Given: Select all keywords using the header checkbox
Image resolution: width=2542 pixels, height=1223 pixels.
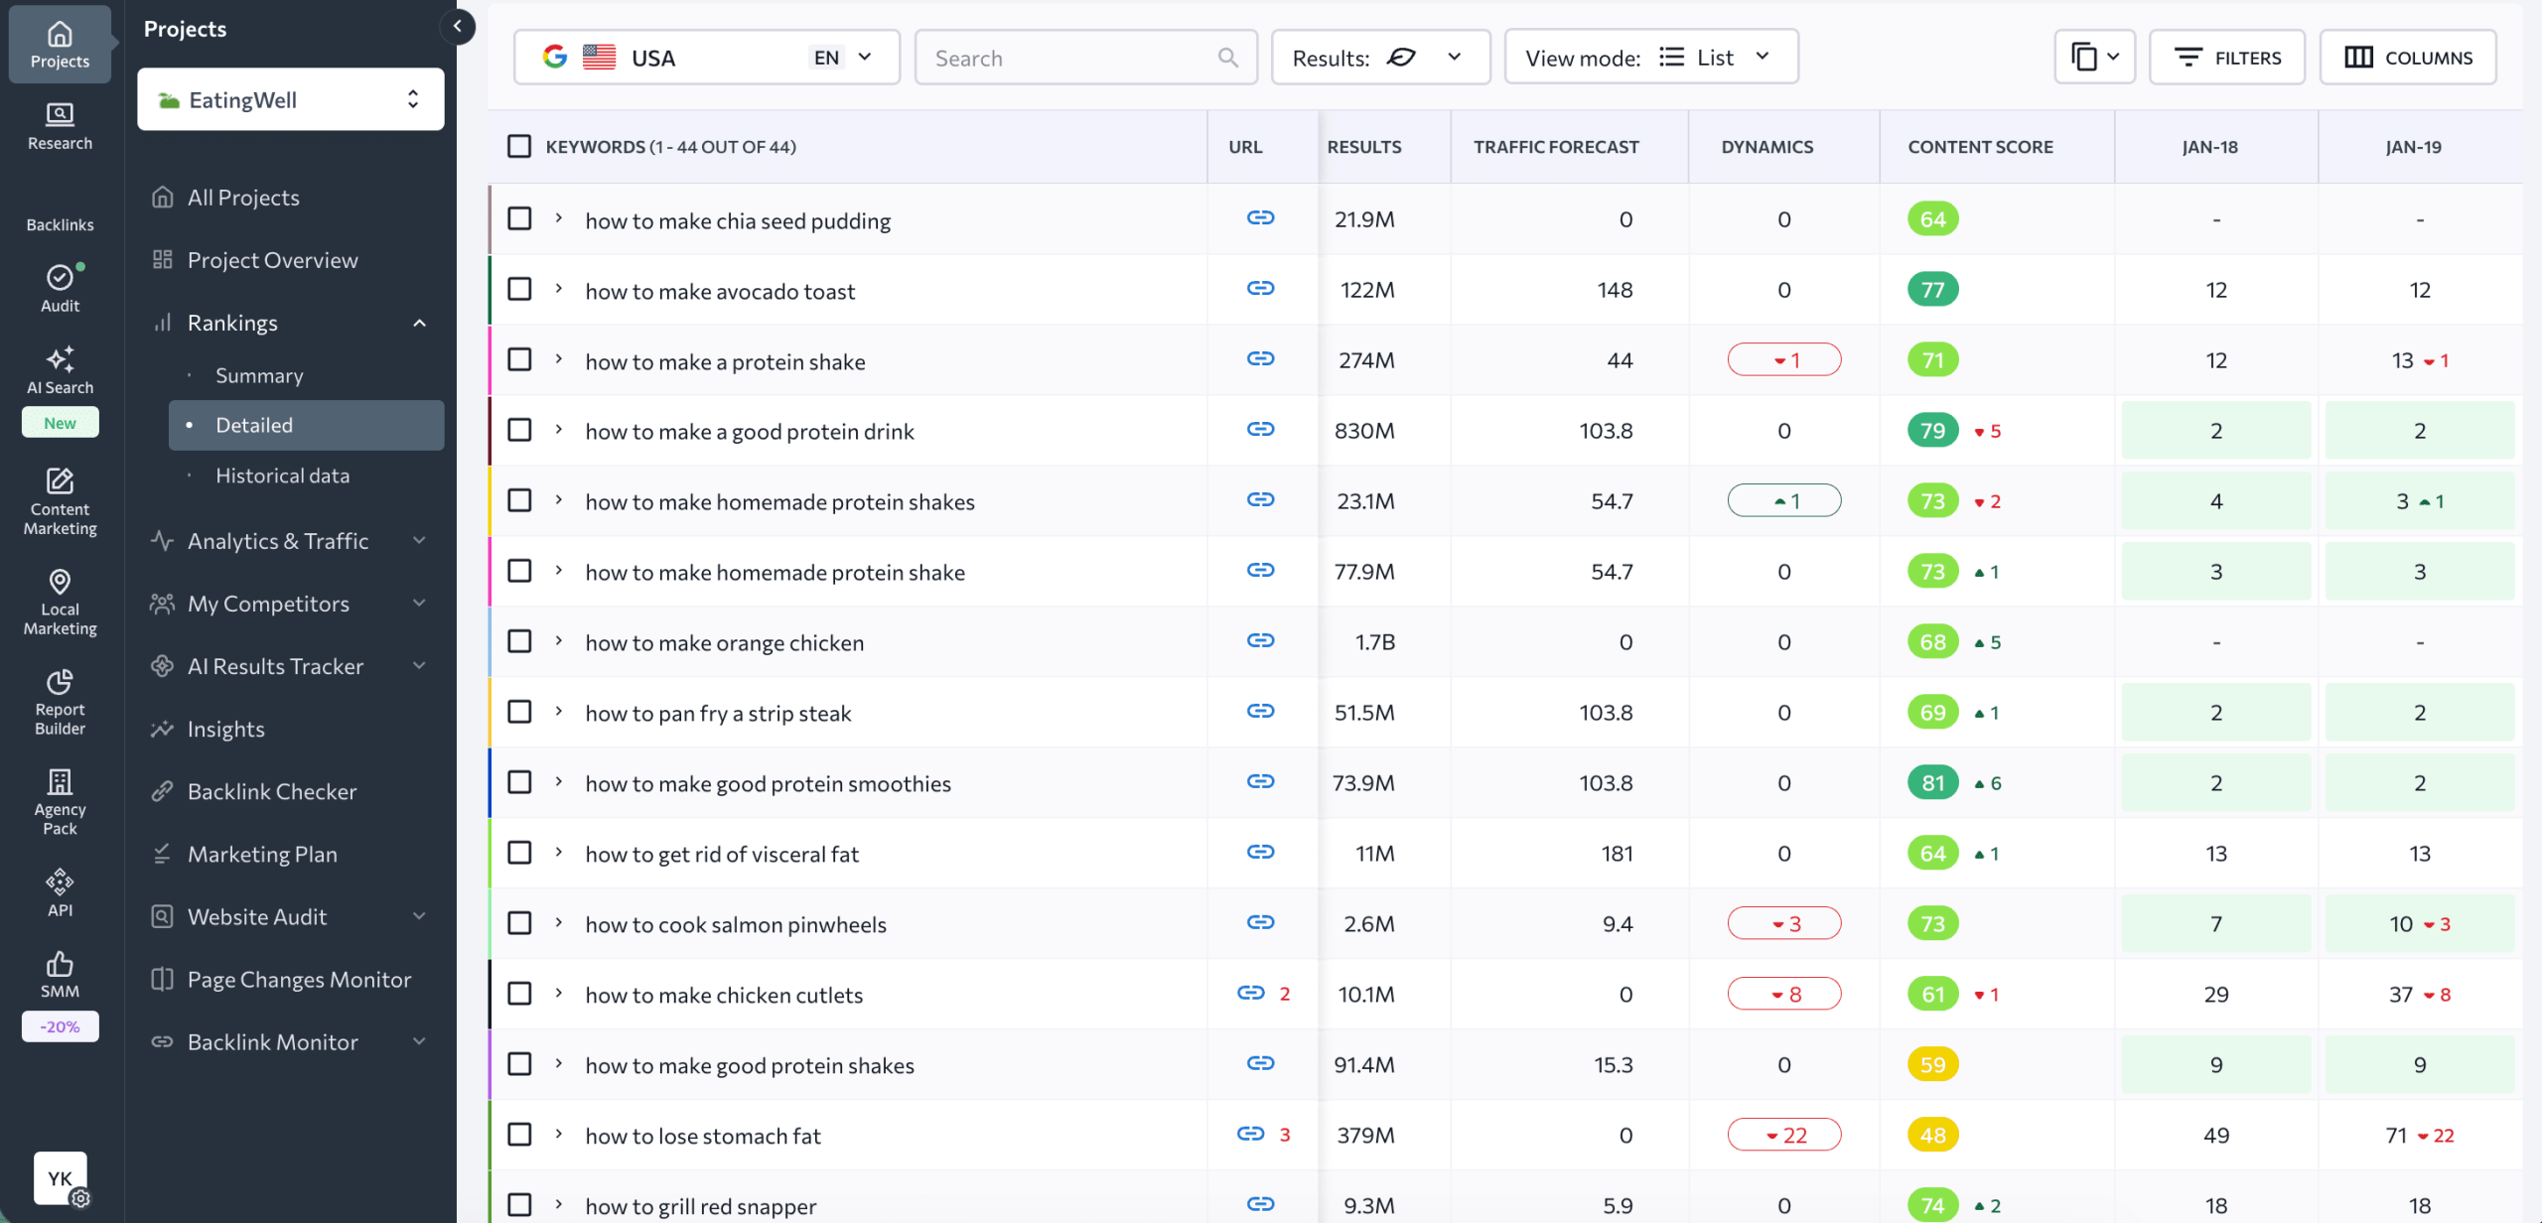Looking at the screenshot, I should point(519,146).
